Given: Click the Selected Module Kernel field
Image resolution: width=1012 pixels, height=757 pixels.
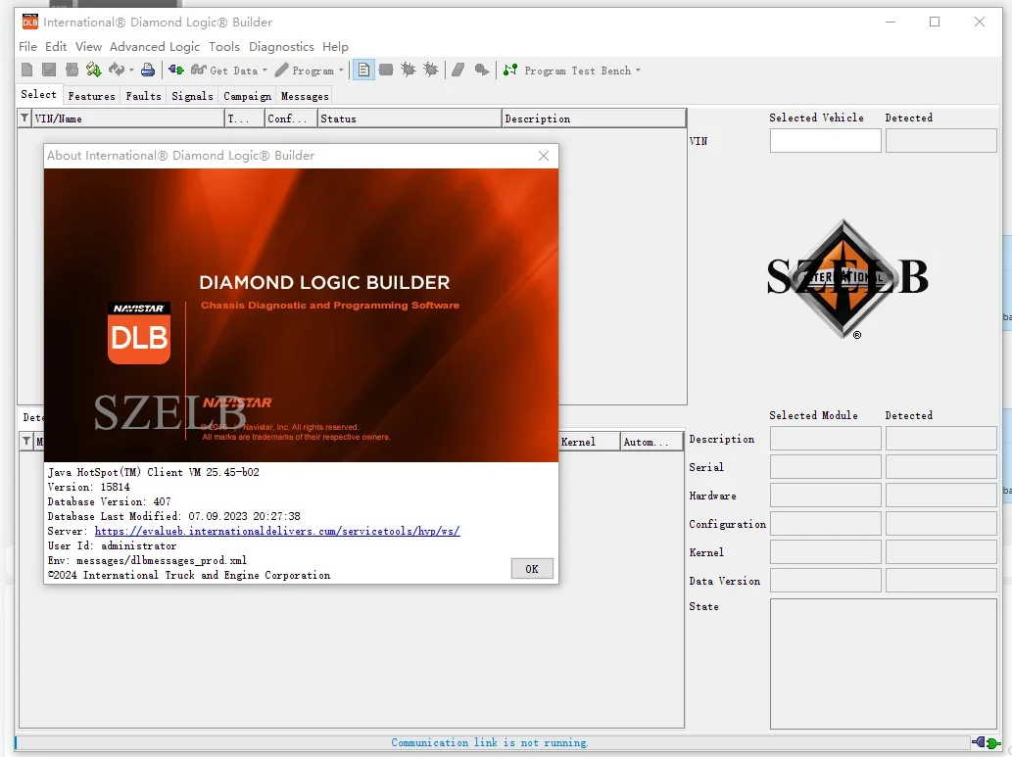Looking at the screenshot, I should pyautogui.click(x=825, y=551).
